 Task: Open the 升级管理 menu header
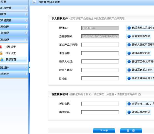click(x=14, y=33)
